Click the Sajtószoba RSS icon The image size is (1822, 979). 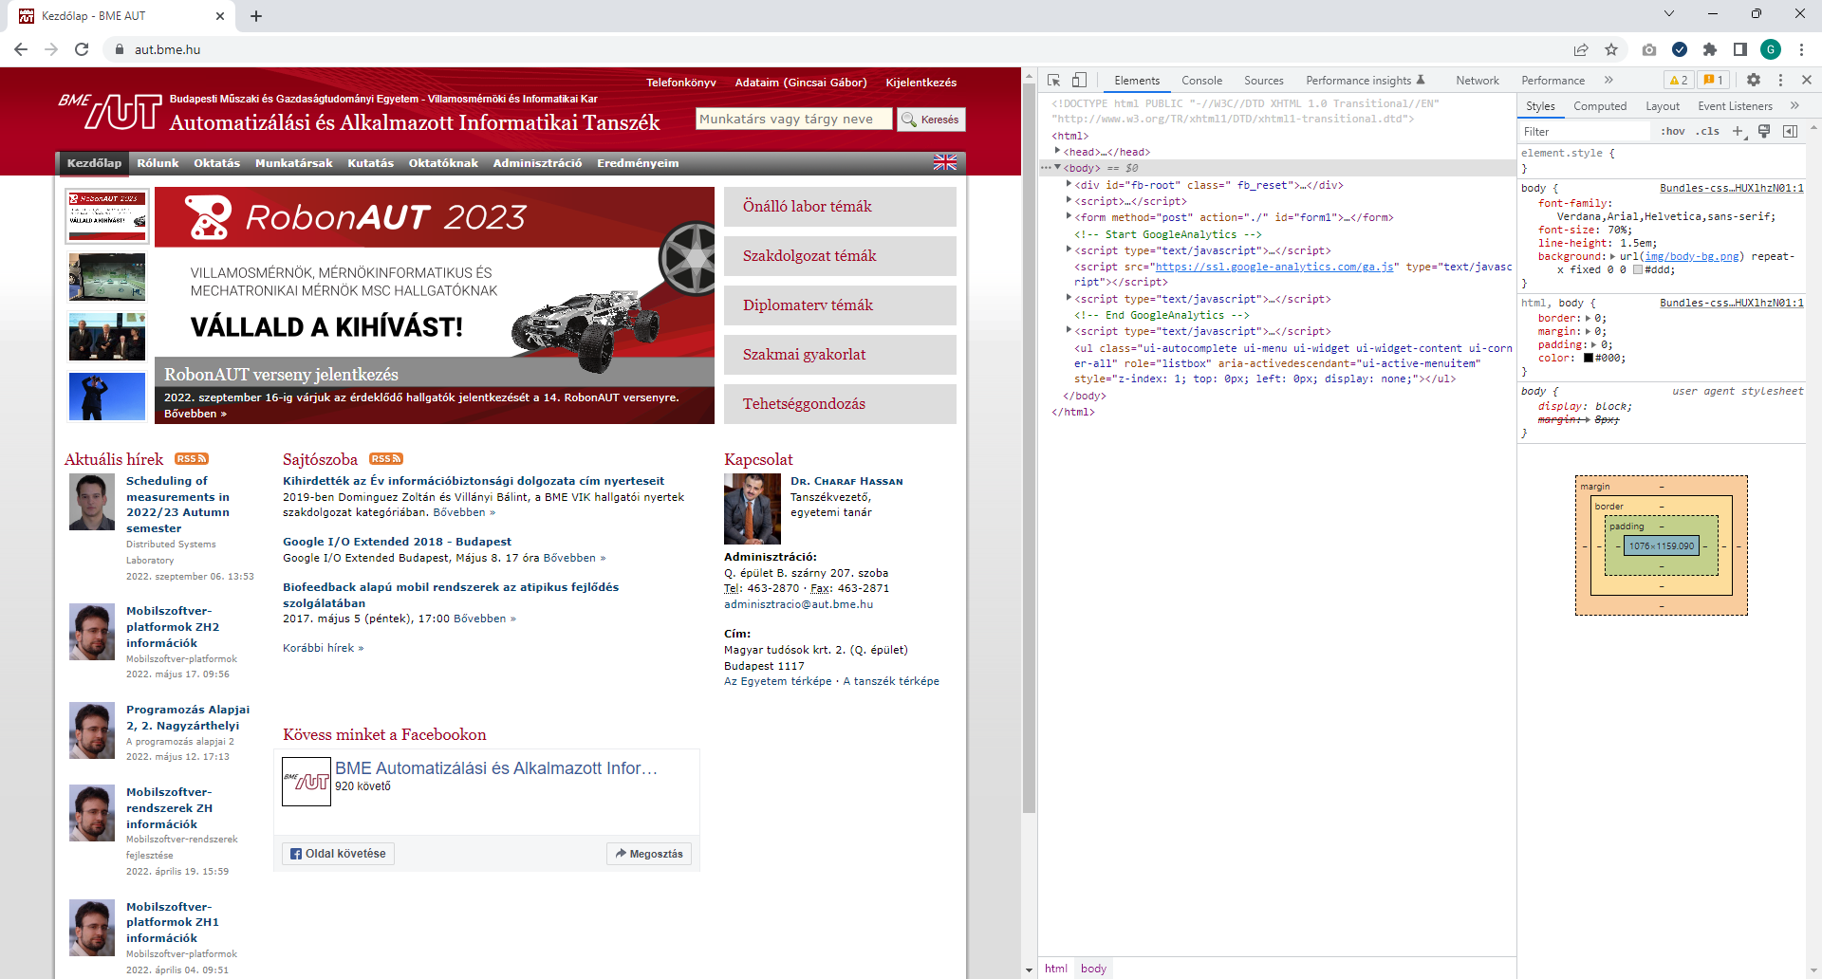pos(385,459)
